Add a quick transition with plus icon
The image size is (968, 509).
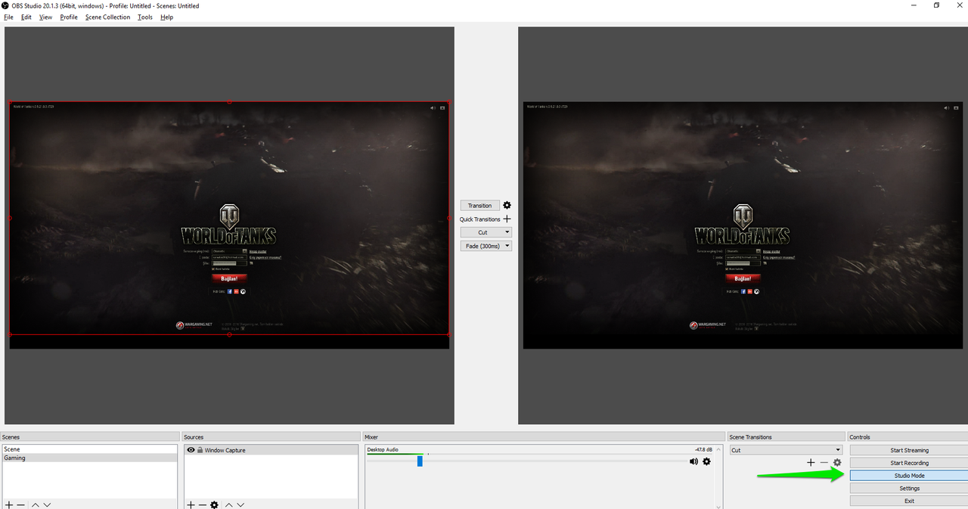tap(507, 219)
